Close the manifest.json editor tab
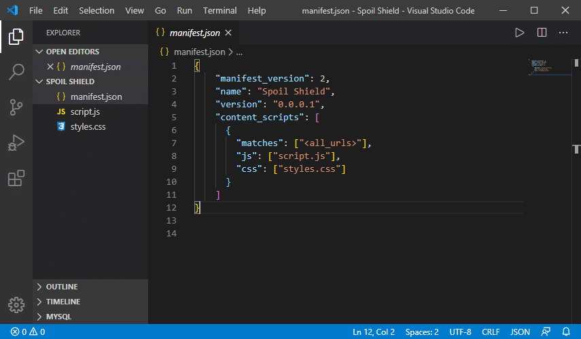Viewport: 581px width, 339px height. tap(228, 33)
